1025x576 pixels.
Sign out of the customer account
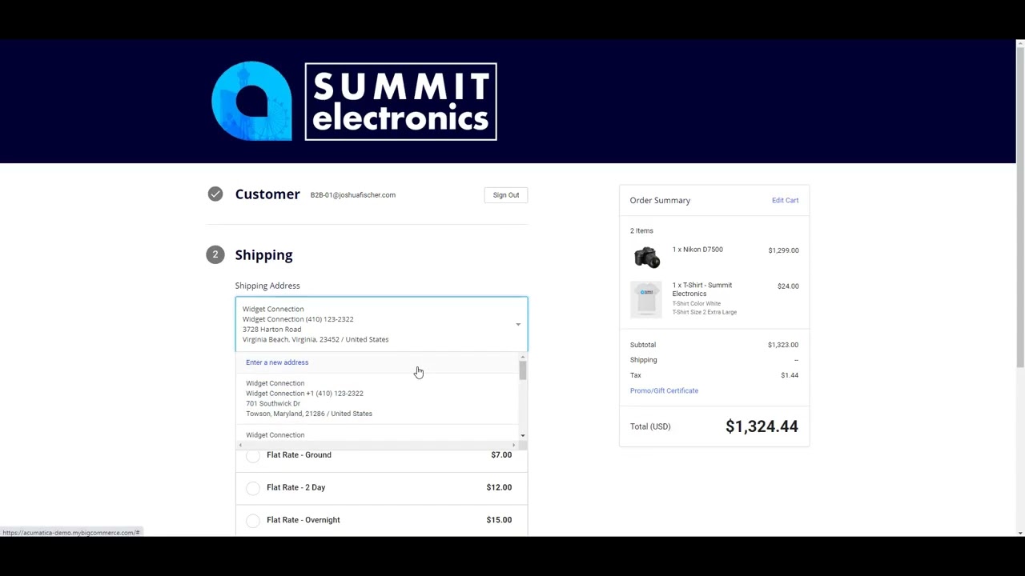click(x=506, y=194)
